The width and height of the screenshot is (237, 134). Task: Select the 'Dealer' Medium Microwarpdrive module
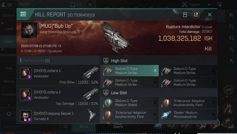click(188, 114)
